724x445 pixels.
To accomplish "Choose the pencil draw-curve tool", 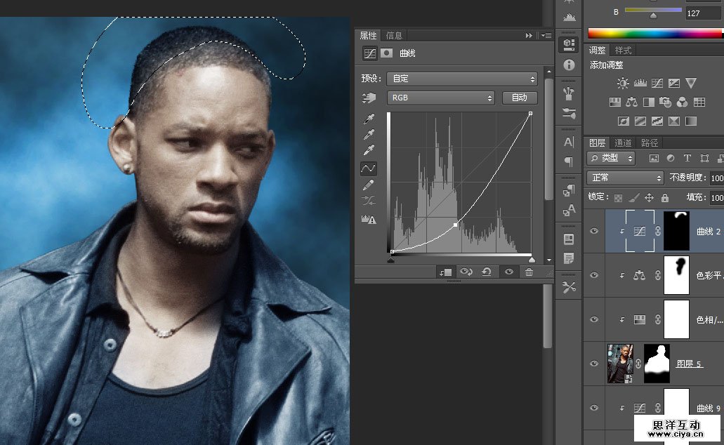I will [x=368, y=185].
